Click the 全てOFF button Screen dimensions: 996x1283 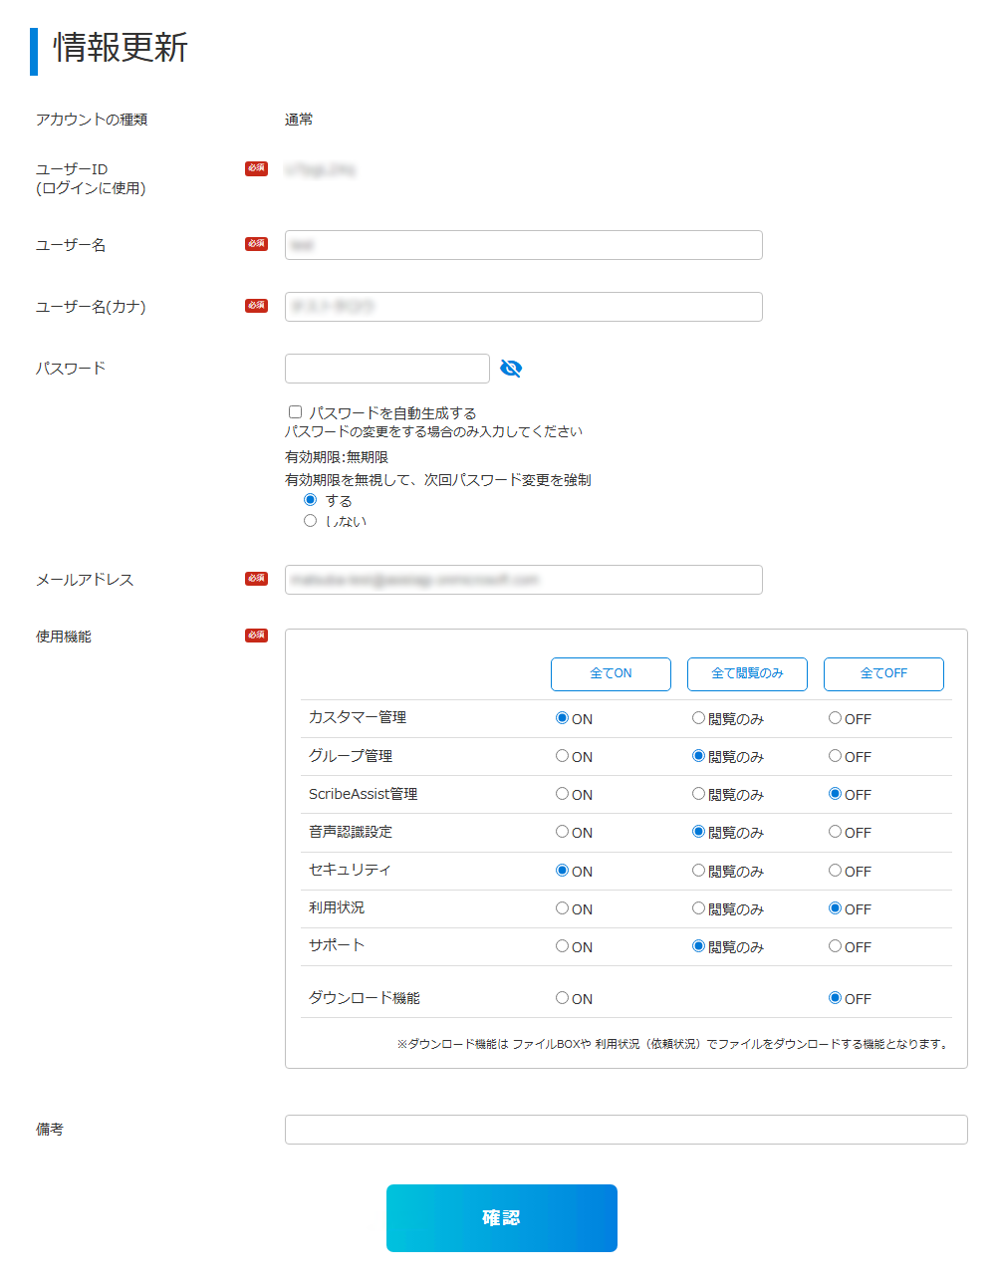tap(883, 673)
